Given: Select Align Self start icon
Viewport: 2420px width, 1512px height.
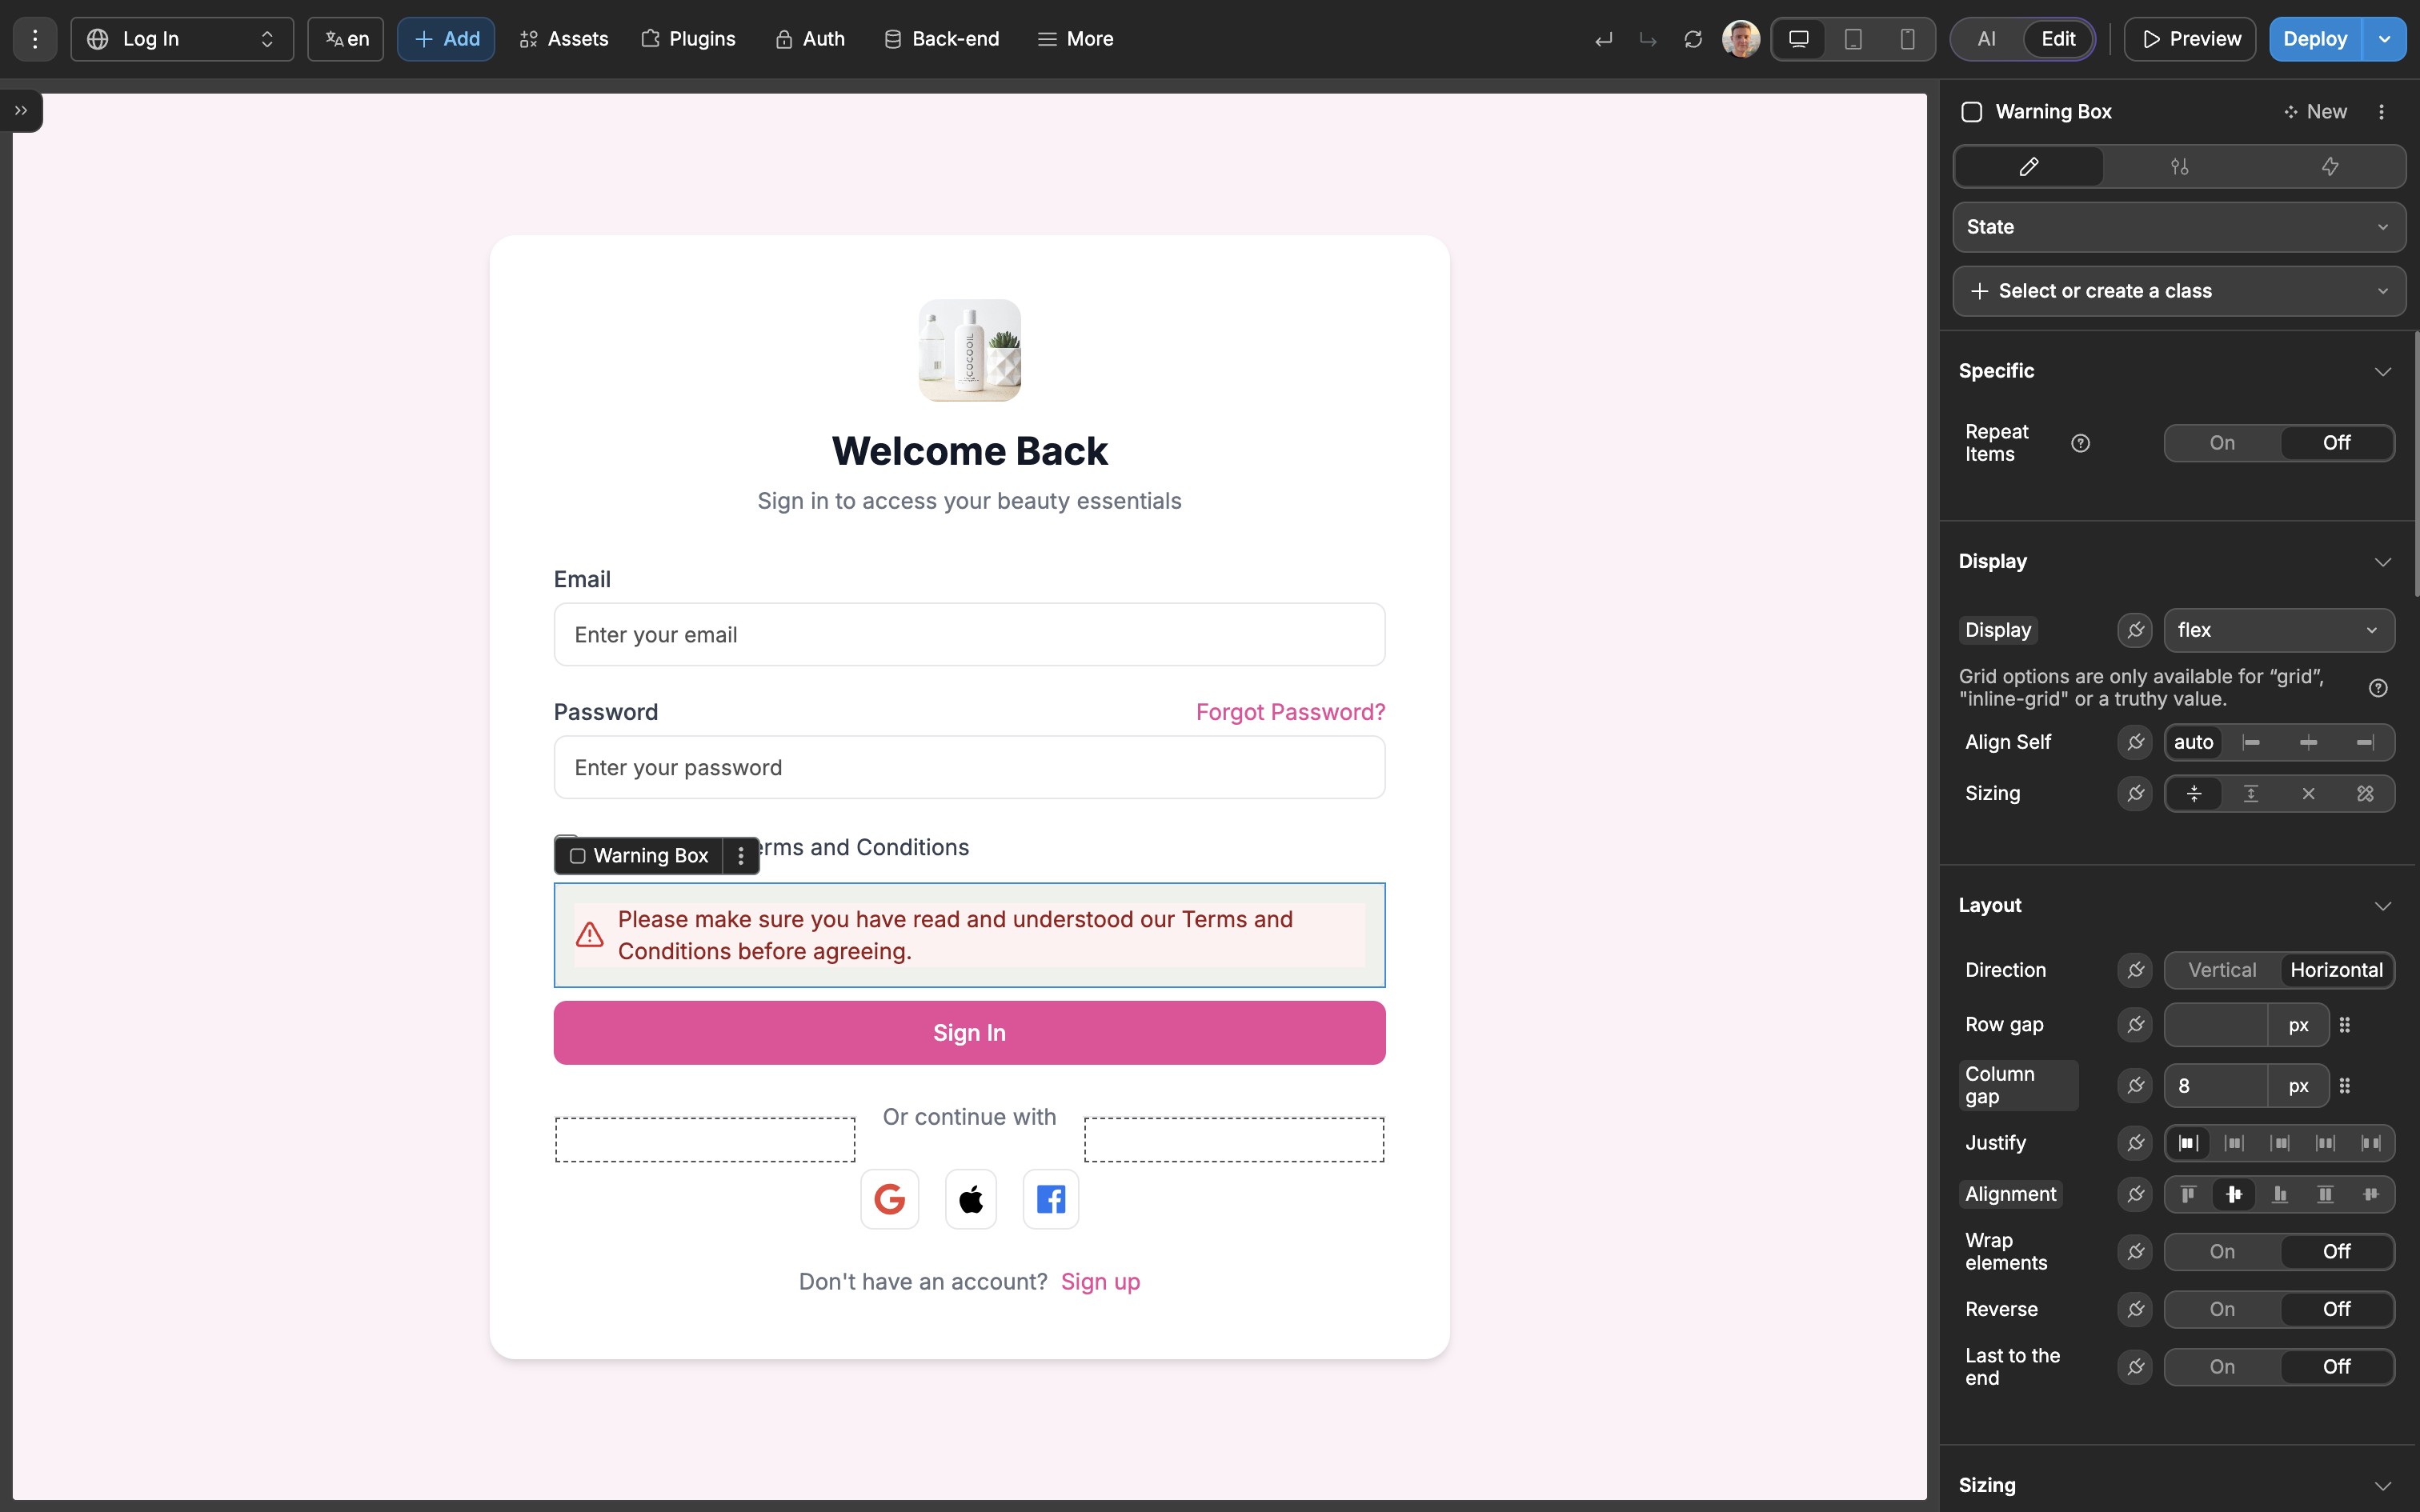Looking at the screenshot, I should tap(2251, 742).
